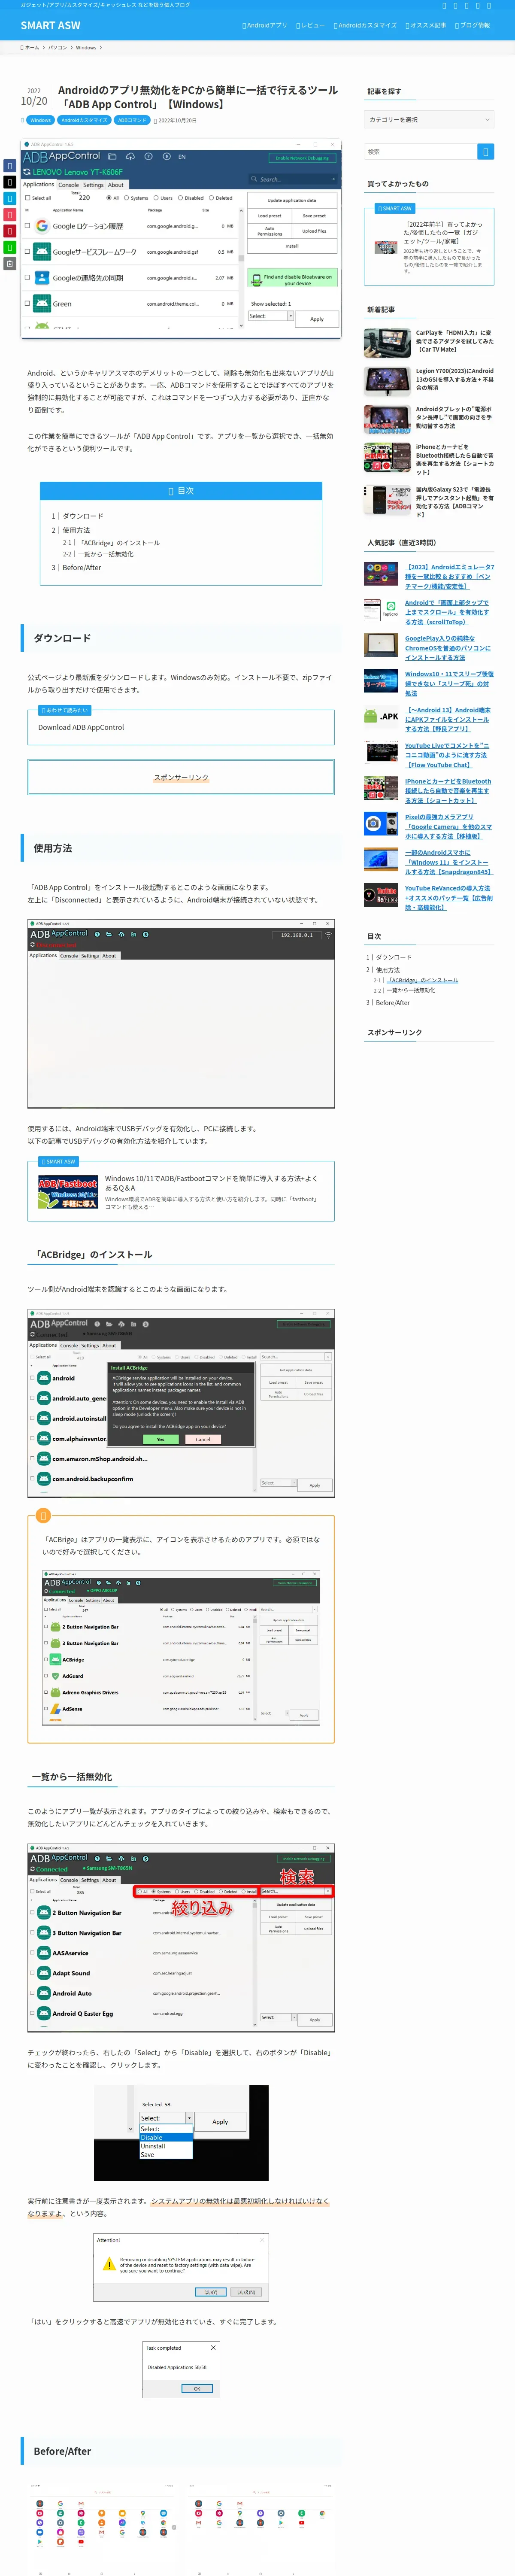515x2576 pixels.
Task: Open the YouTube Live Flow YouTube Chat article
Action: [447, 755]
